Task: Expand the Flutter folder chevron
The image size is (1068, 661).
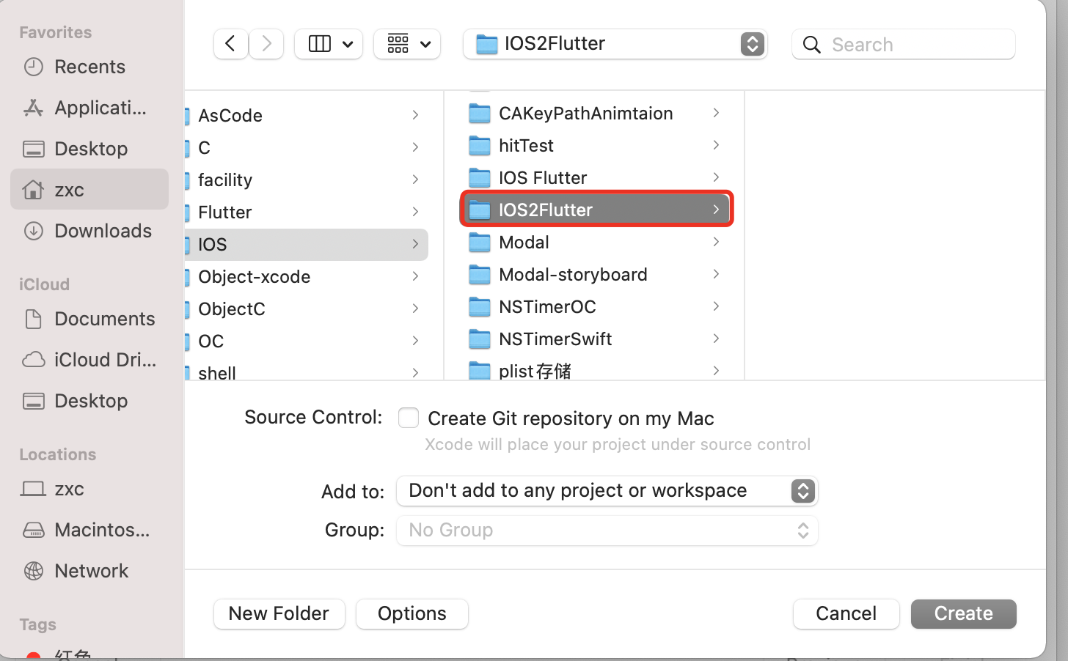Action: pos(416,212)
